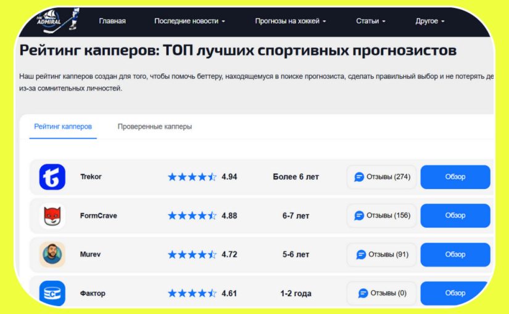Click the Обзор button for Фактор
This screenshot has width=509, height=314.
pos(455,293)
